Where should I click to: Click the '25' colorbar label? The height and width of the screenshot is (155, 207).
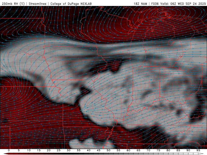[x=59, y=150]
